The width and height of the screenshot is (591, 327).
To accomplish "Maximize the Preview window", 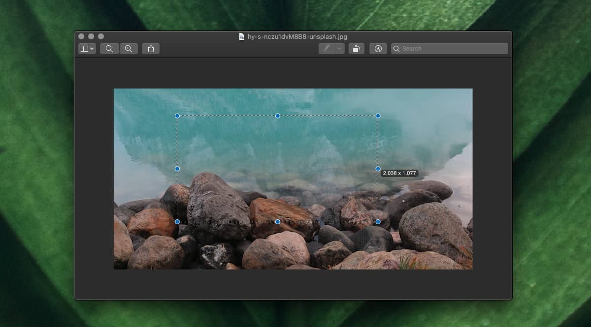I will pos(101,36).
